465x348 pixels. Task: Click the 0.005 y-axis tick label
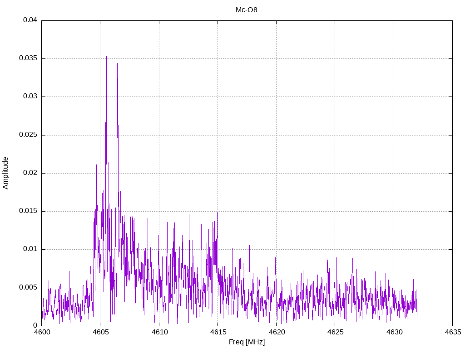pos(28,288)
